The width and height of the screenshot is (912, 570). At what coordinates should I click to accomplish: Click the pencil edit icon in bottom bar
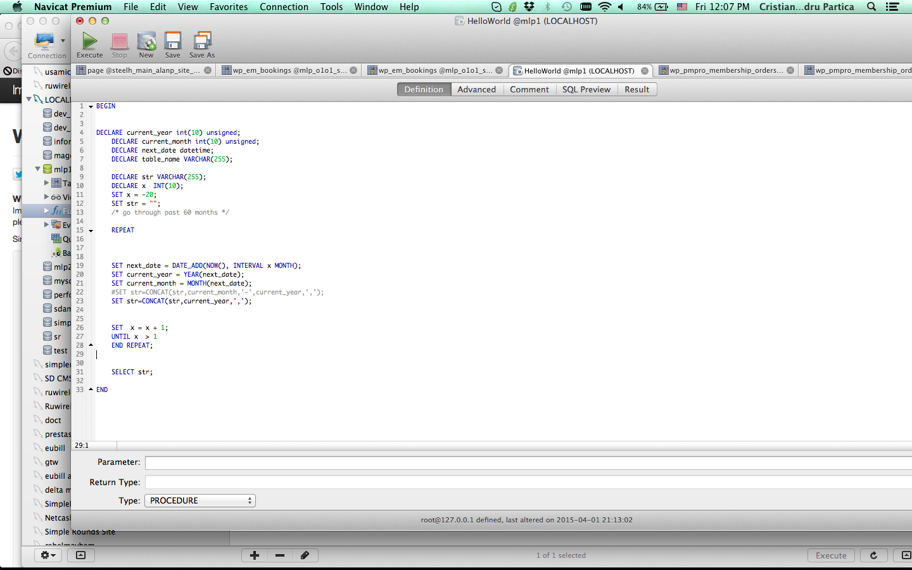[x=305, y=555]
